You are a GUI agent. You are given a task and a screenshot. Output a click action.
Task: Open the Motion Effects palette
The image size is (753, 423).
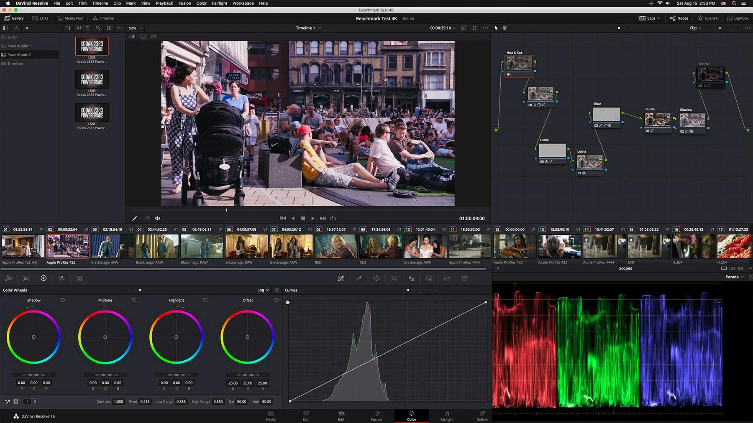coord(79,278)
